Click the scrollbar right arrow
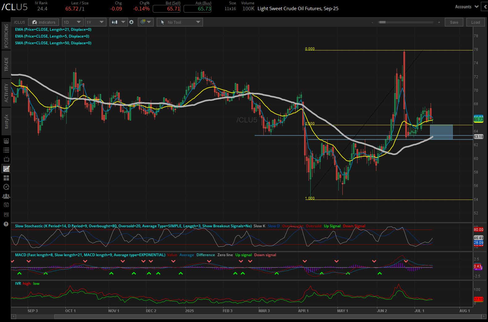The width and height of the screenshot is (488, 322). click(483, 316)
